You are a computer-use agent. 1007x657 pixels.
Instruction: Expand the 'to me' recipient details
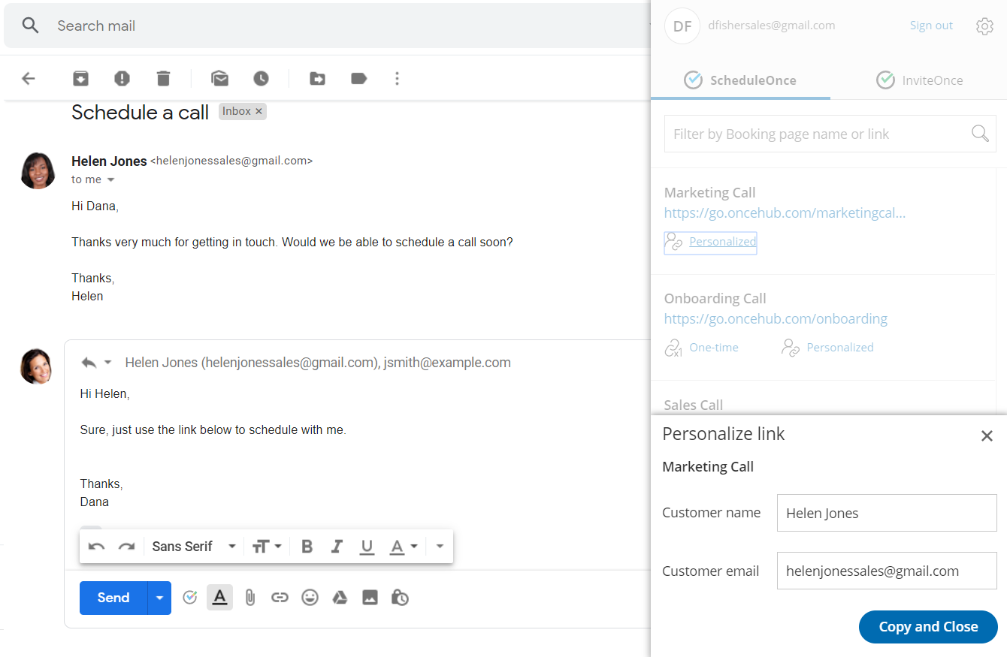coord(111,180)
